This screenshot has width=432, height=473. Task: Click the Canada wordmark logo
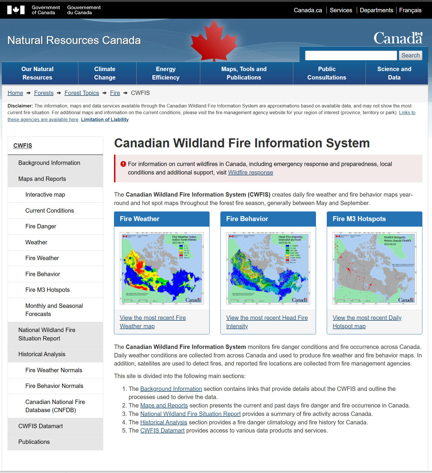coord(398,38)
